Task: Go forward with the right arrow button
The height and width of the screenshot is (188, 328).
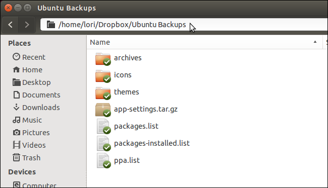Action: (x=27, y=25)
